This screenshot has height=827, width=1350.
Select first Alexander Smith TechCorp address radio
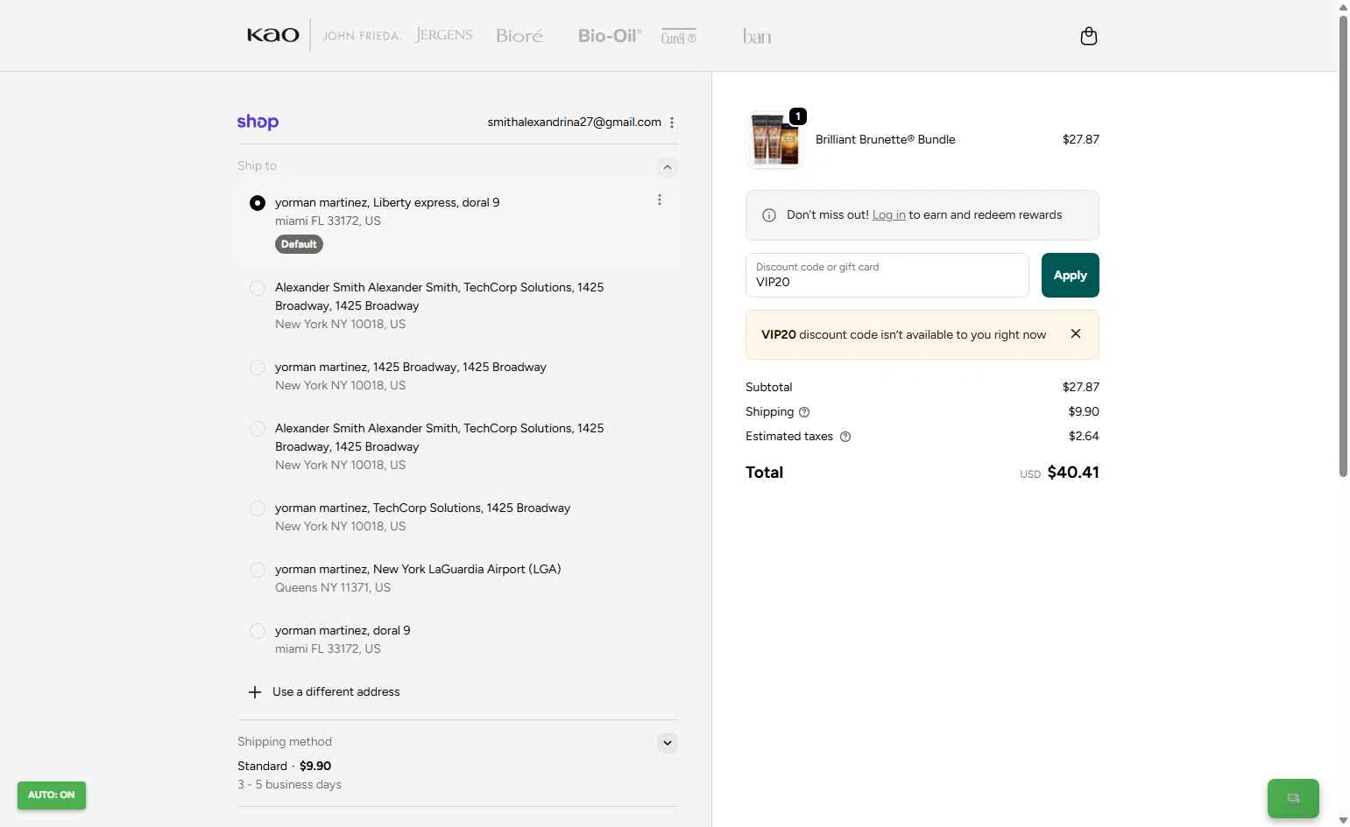coord(257,288)
